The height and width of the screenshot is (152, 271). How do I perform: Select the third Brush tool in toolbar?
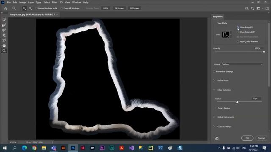pyautogui.click(x=4, y=30)
